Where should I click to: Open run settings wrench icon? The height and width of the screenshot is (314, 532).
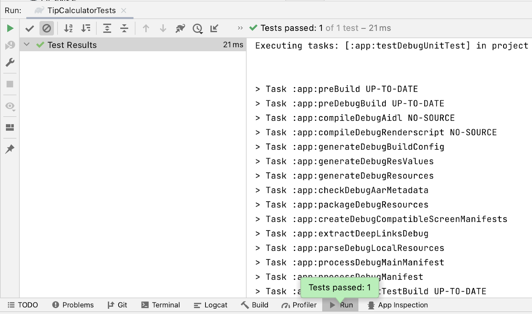(10, 62)
